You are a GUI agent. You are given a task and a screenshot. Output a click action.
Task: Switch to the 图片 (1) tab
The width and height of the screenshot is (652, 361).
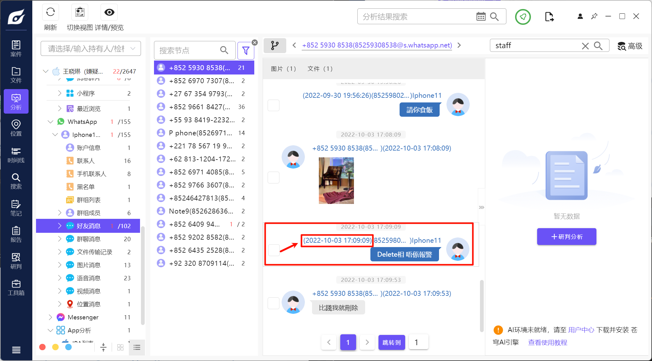click(x=283, y=69)
